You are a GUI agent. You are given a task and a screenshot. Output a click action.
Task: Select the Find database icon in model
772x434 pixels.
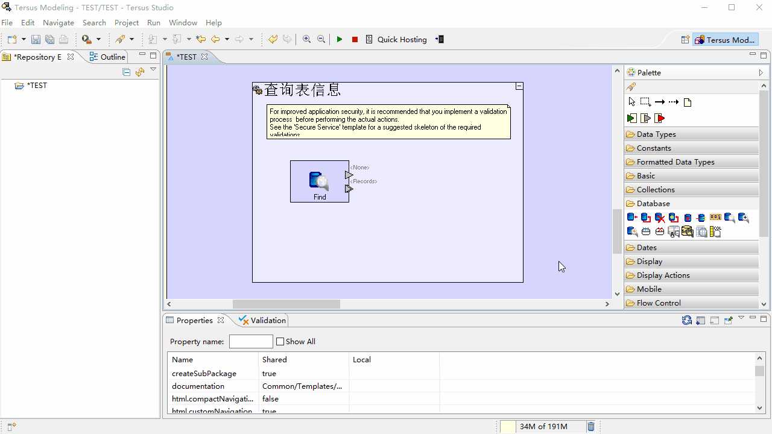[x=319, y=181]
